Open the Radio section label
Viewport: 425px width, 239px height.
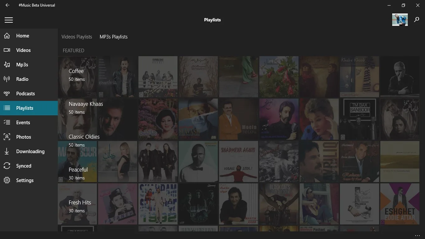point(22,79)
